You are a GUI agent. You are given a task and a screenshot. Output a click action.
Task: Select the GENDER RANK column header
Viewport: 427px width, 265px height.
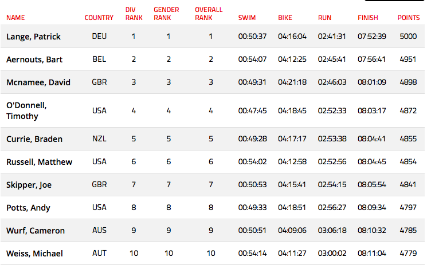[x=166, y=14]
